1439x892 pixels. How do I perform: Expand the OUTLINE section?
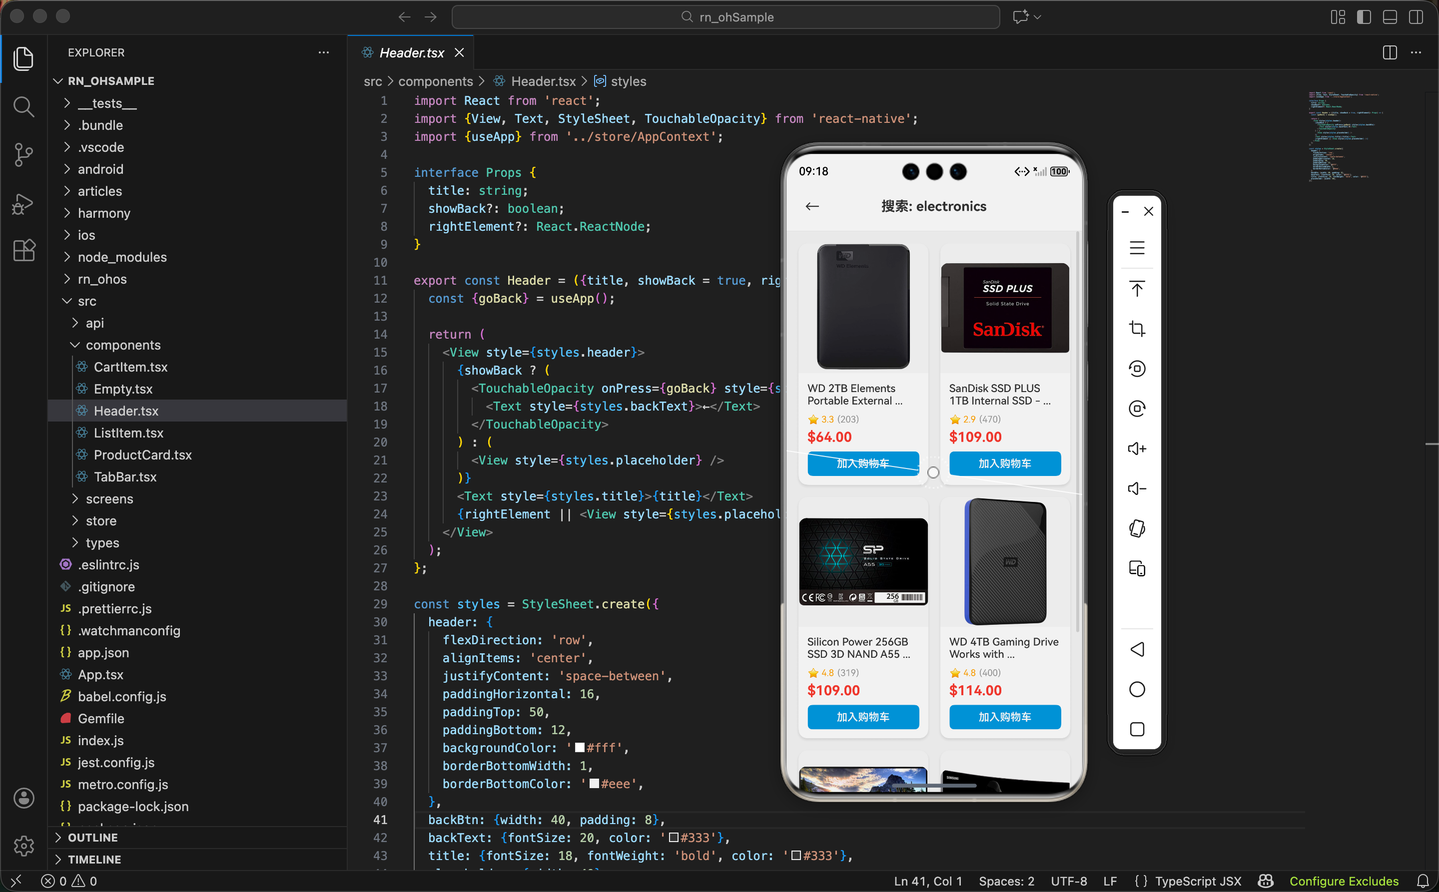(92, 837)
